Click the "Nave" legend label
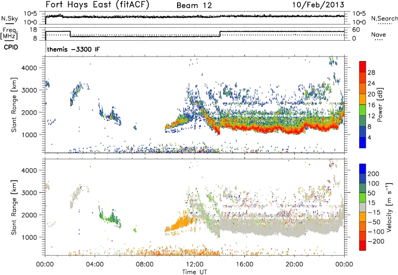The width and height of the screenshot is (398, 275). [378, 34]
